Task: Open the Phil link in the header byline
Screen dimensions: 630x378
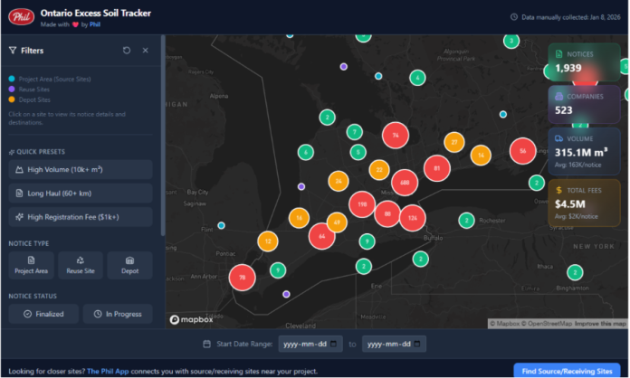Action: [x=95, y=24]
